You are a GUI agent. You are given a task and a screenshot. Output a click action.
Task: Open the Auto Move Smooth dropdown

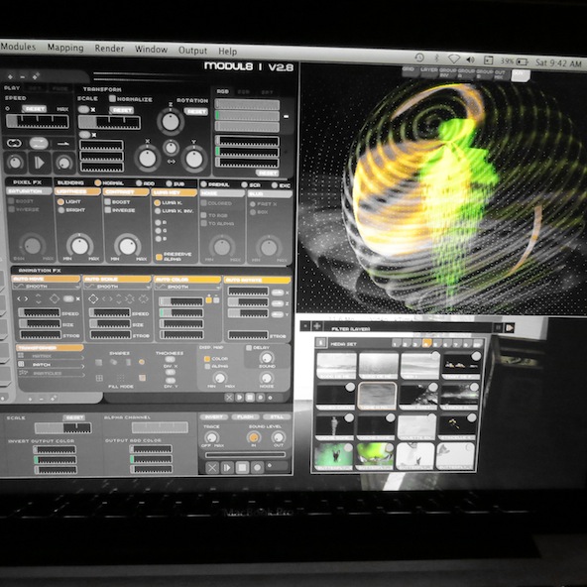click(x=46, y=287)
